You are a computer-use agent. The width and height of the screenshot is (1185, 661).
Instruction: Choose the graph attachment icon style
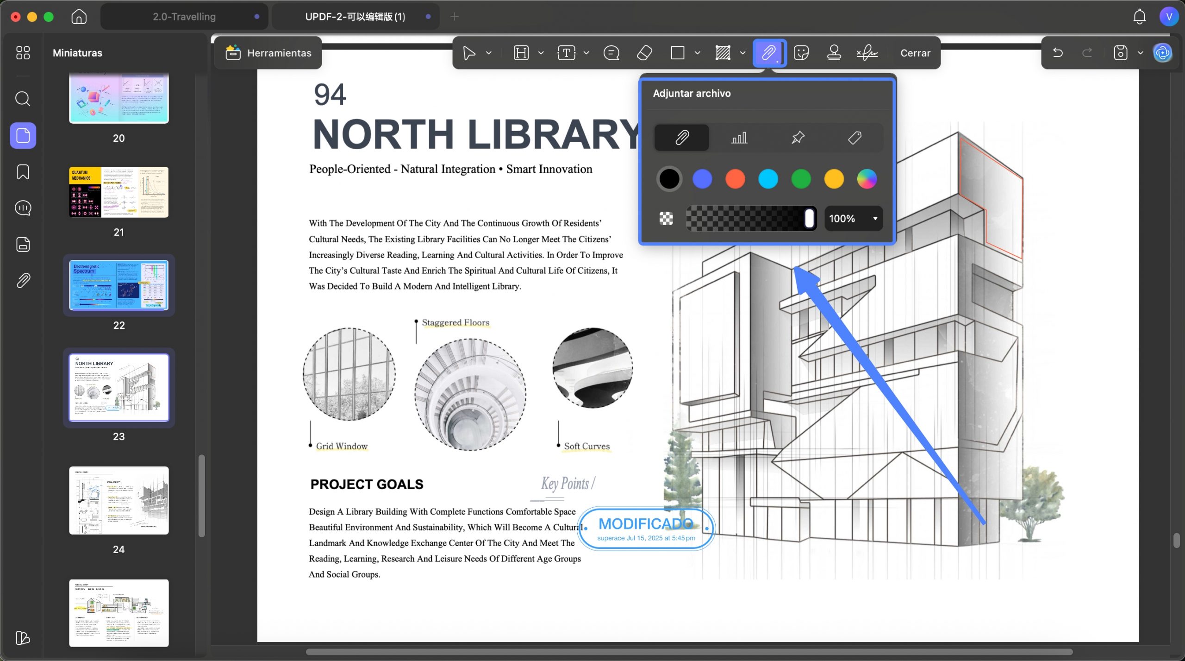(x=739, y=138)
